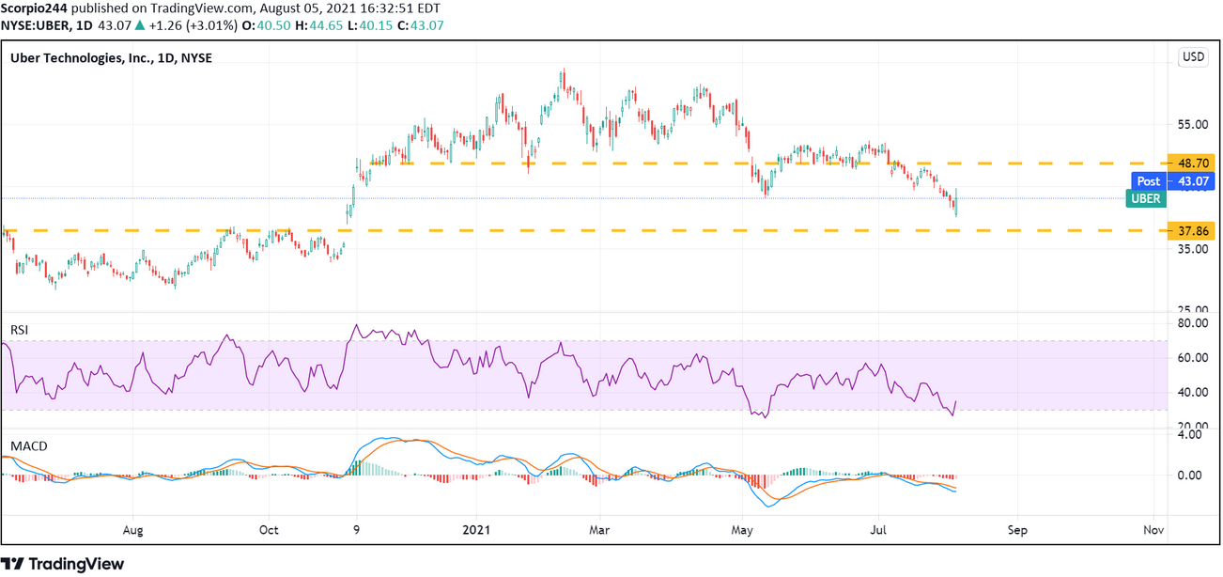Click the blue Post 43.07 price tag
The image size is (1223, 577).
(x=1174, y=181)
